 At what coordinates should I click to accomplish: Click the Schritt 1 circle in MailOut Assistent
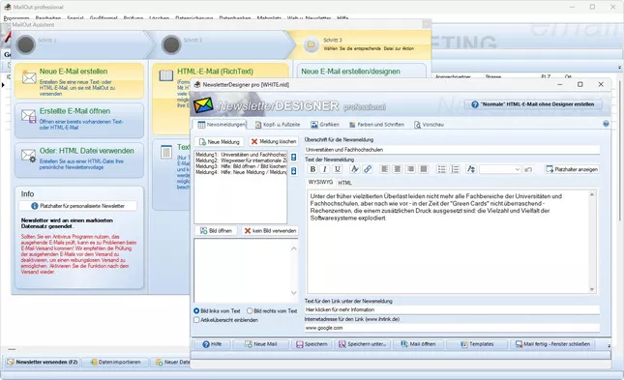25,45
